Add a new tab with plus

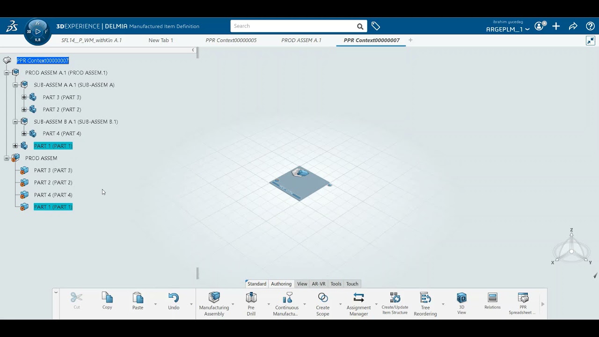(410, 40)
